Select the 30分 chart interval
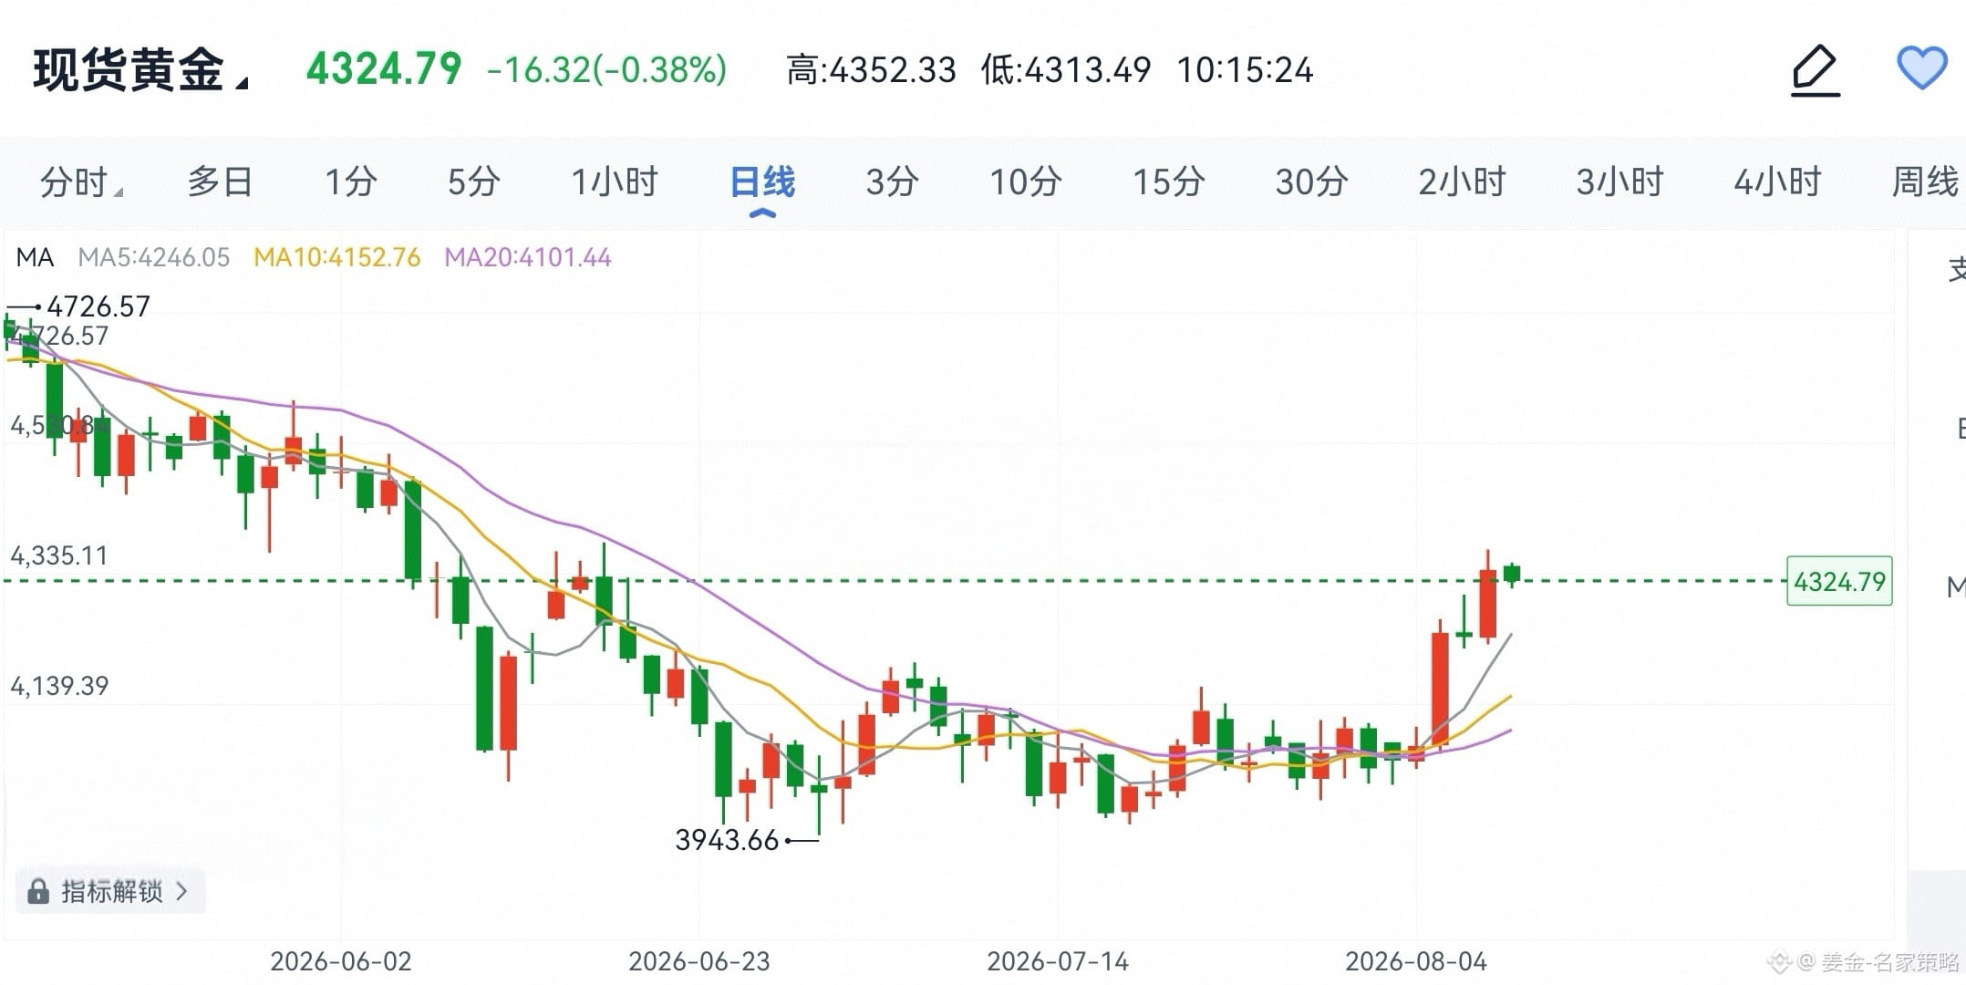This screenshot has height=985, width=1966. pos(1311,181)
